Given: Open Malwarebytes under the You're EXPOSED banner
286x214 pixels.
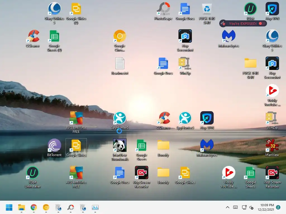Looking at the screenshot, I should 228,38.
